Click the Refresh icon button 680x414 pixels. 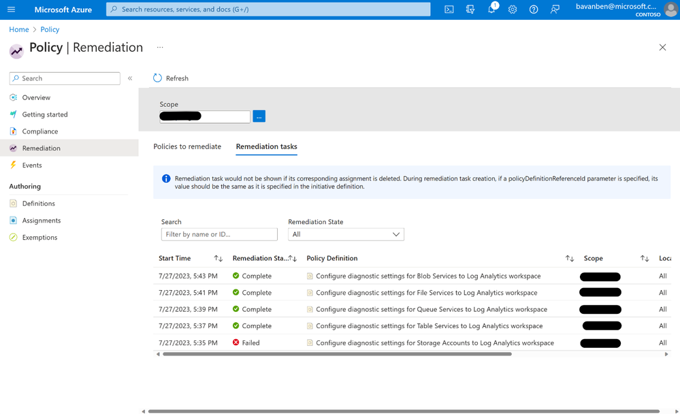click(157, 78)
